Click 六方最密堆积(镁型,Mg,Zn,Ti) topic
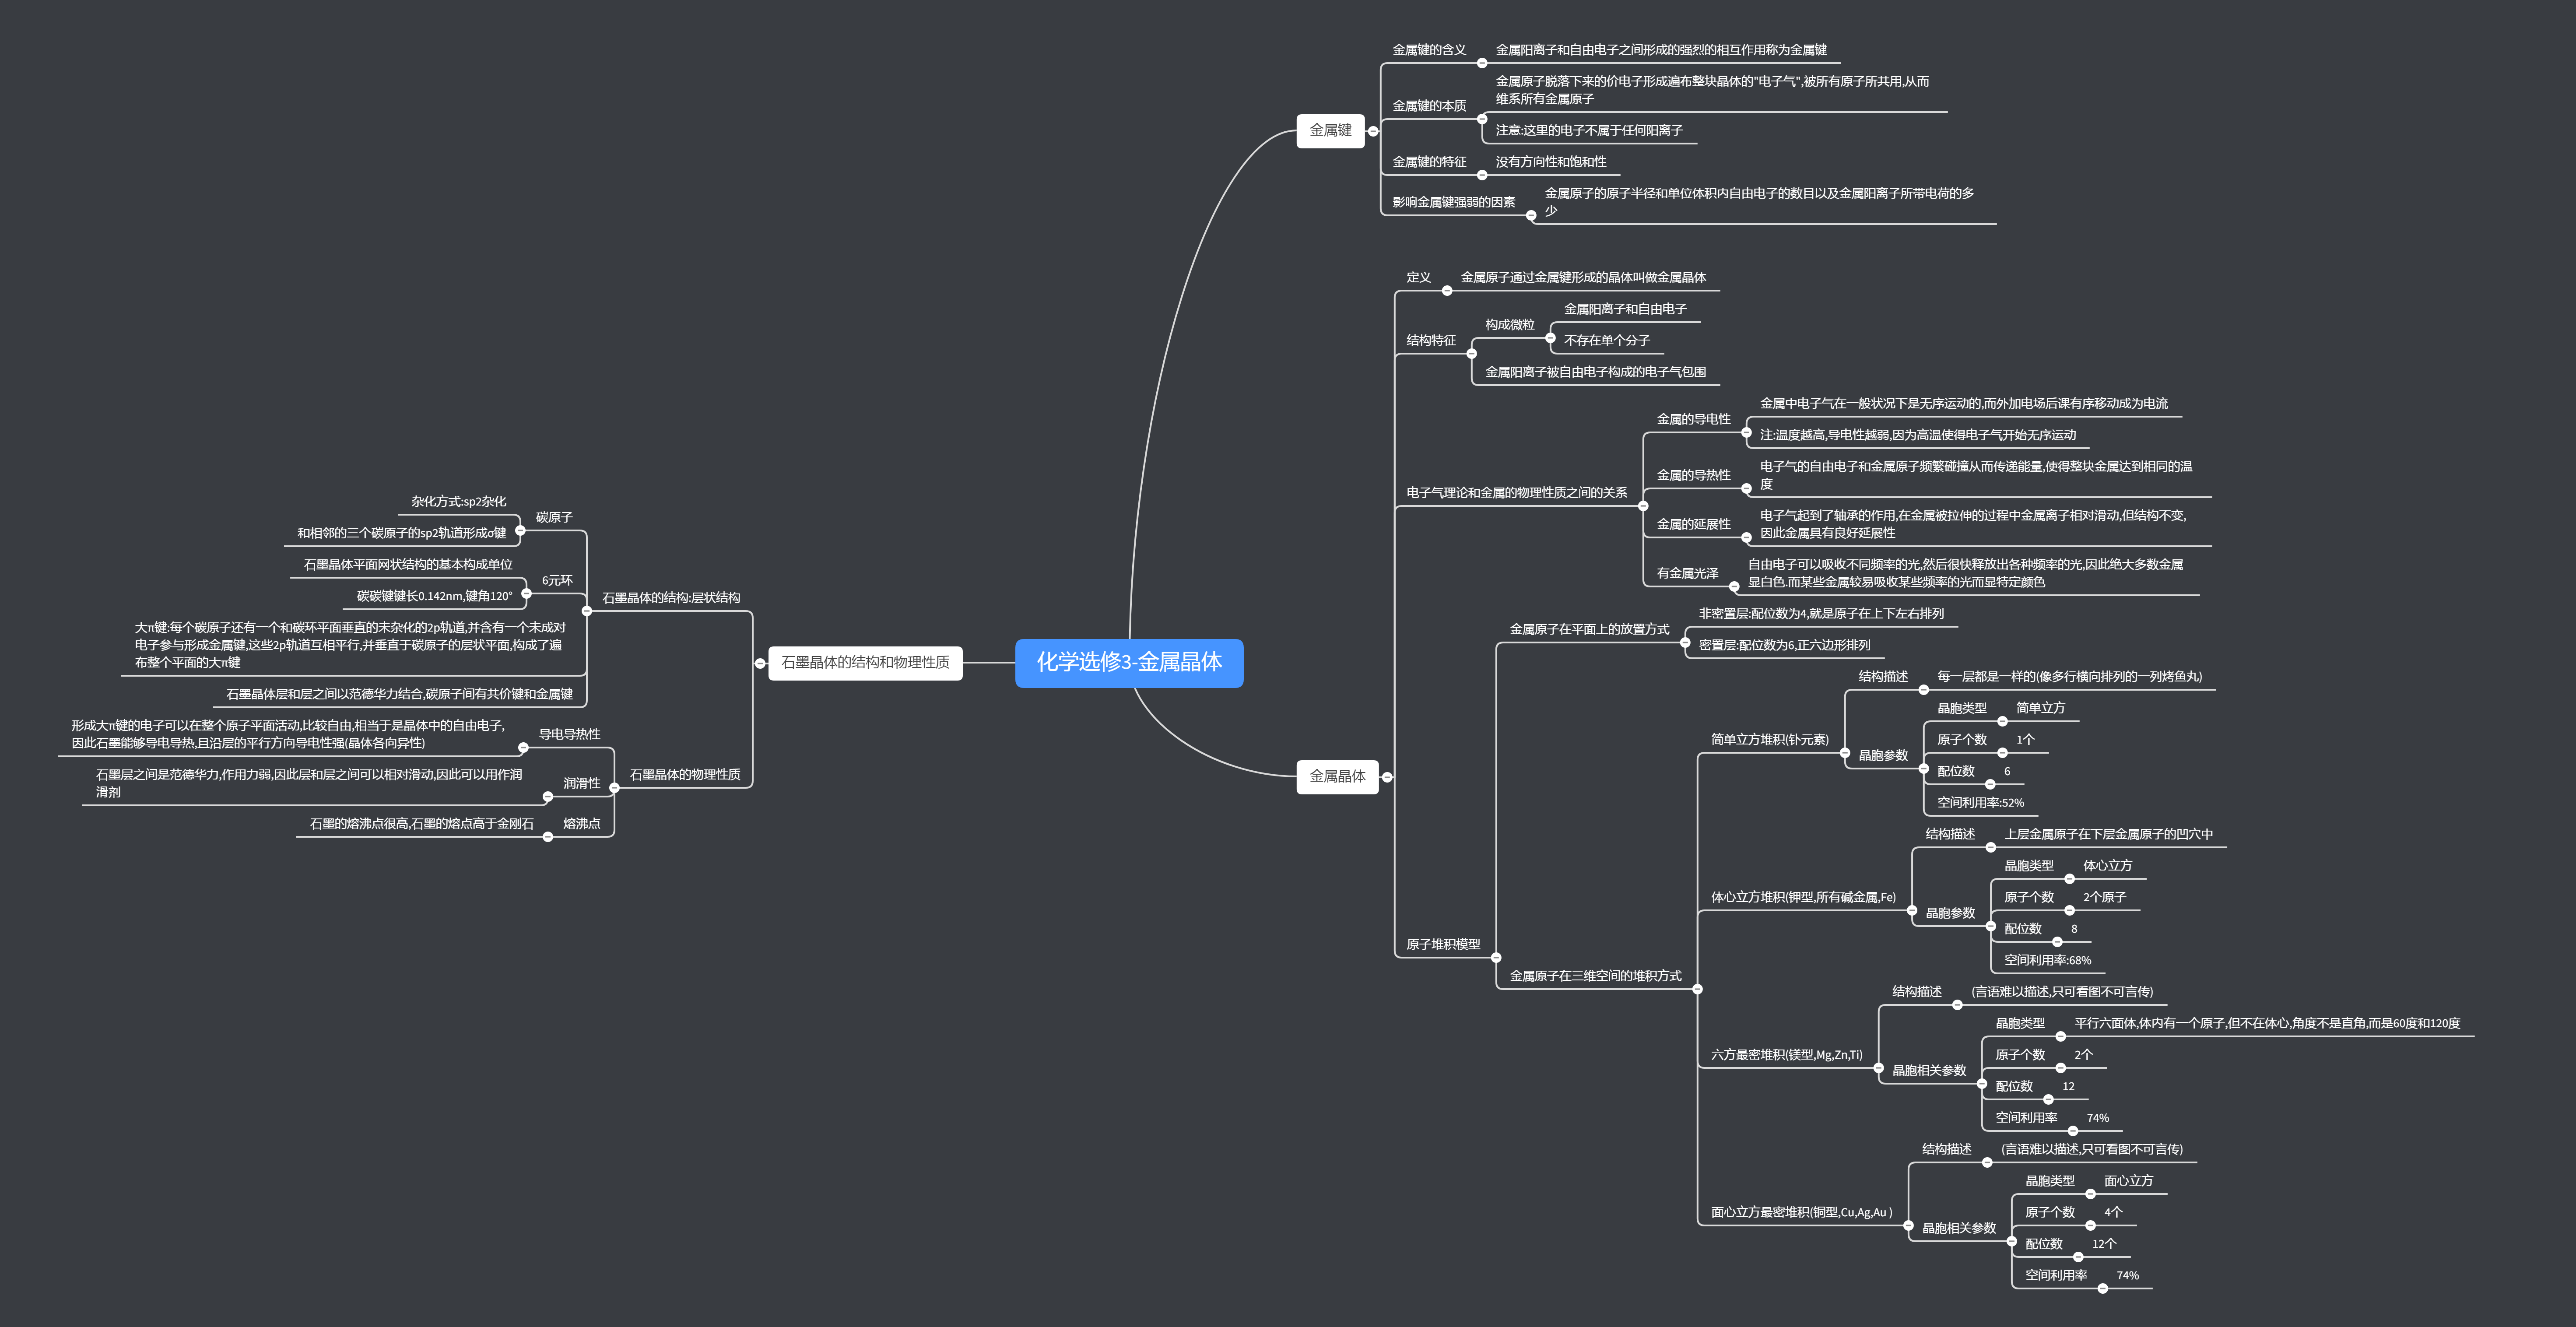Screen dimensions: 2576x1327 (x=1786, y=1055)
